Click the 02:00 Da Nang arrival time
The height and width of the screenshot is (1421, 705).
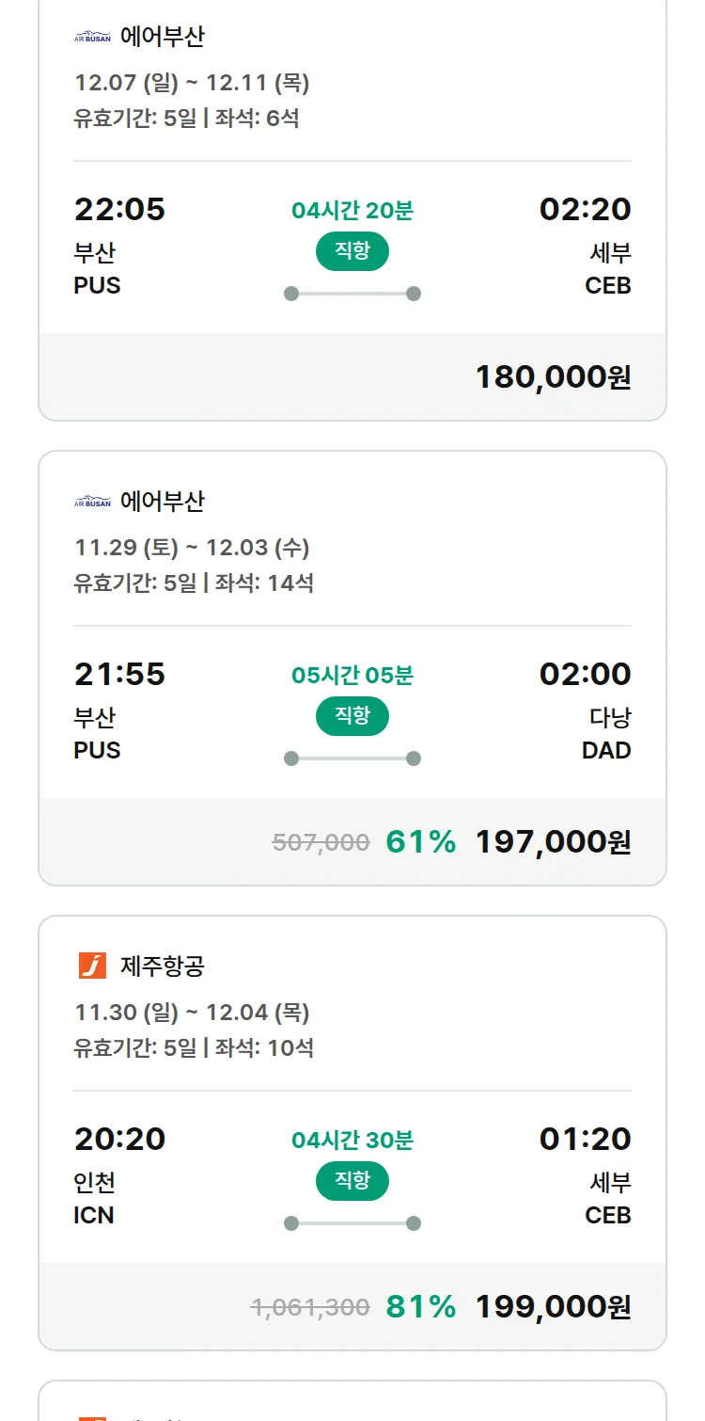tap(585, 675)
